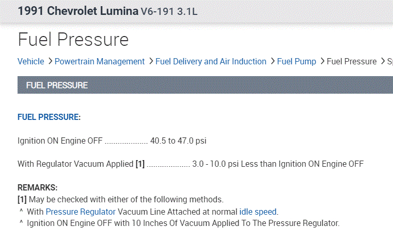The height and width of the screenshot is (244, 393).
Task: Click chevron before Fuel Pressure breadcrumb
Action: [x=322, y=61]
